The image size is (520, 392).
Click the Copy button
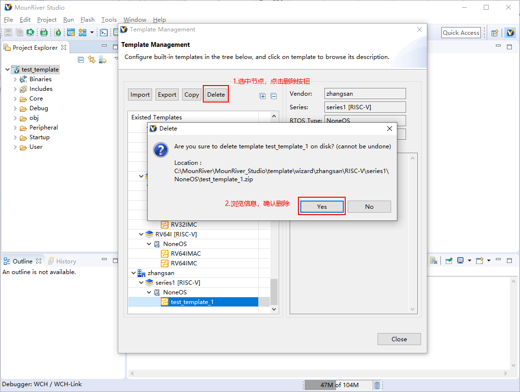[192, 95]
